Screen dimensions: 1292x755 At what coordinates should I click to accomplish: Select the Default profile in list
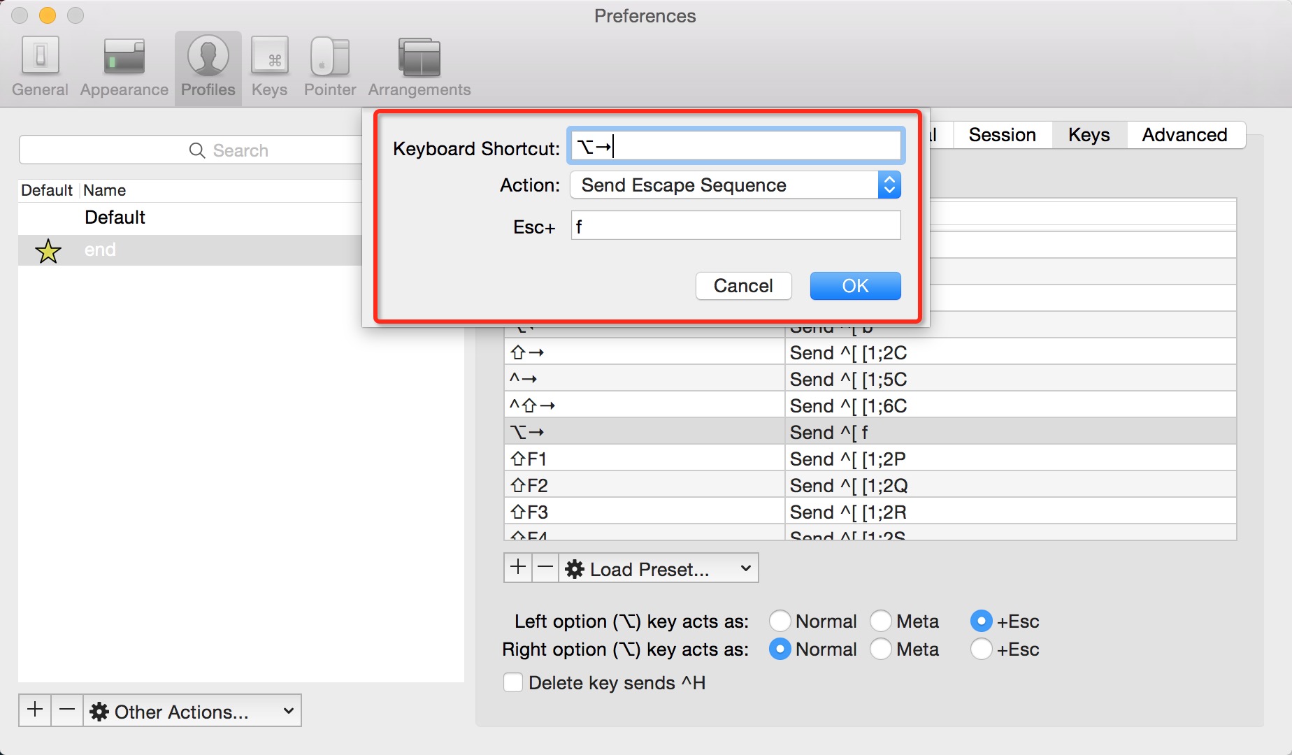point(115,217)
